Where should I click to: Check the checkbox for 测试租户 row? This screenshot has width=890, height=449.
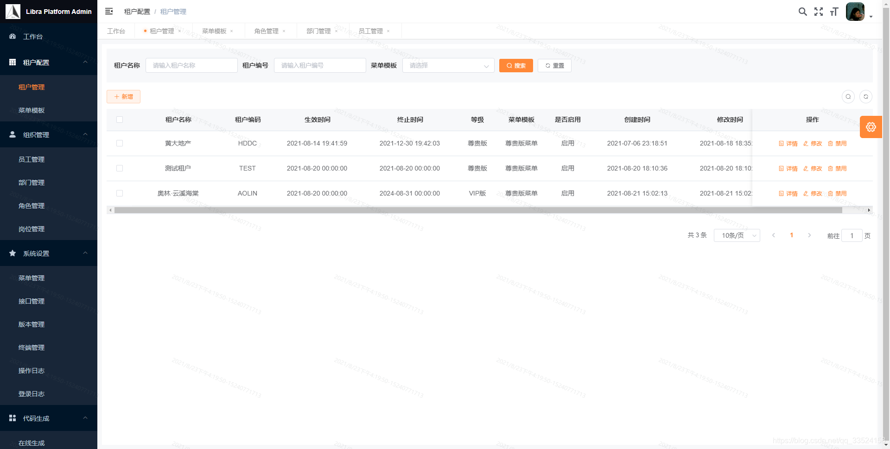[120, 168]
